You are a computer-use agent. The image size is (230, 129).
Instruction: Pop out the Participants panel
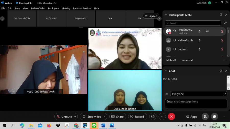point(221,15)
